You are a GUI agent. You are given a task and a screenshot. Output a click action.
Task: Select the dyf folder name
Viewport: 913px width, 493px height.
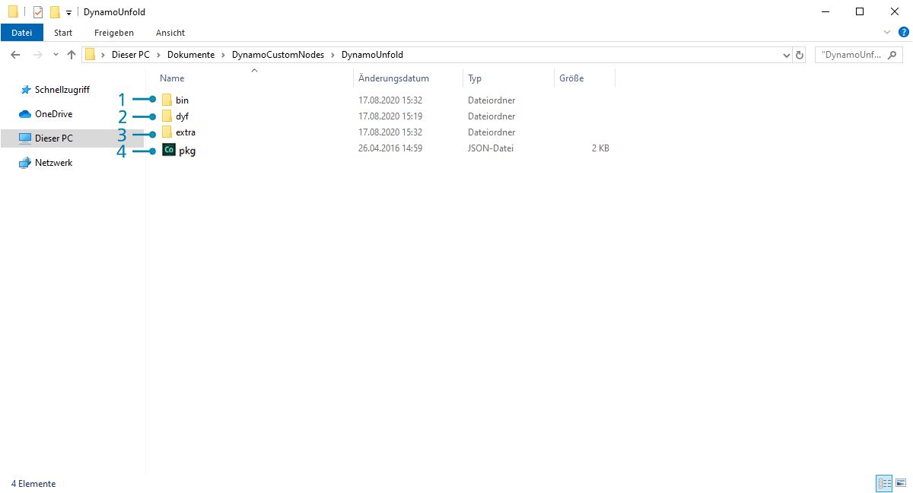pos(182,116)
